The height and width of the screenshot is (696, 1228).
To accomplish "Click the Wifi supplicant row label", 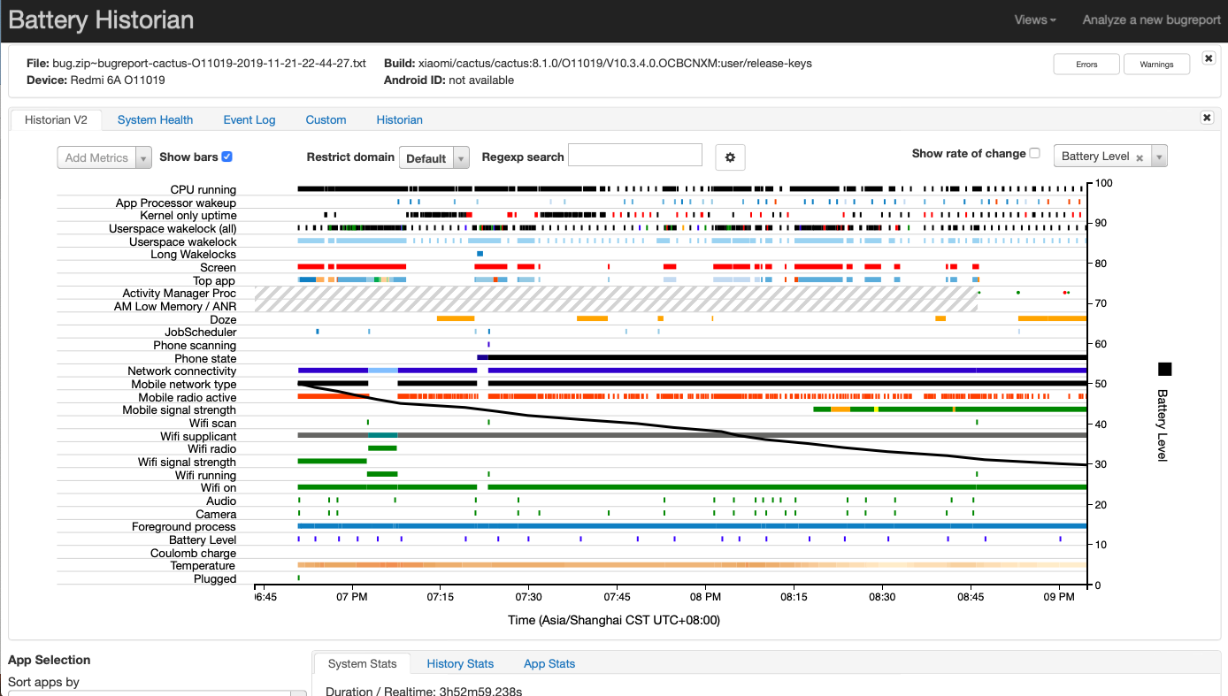I will 198,437.
